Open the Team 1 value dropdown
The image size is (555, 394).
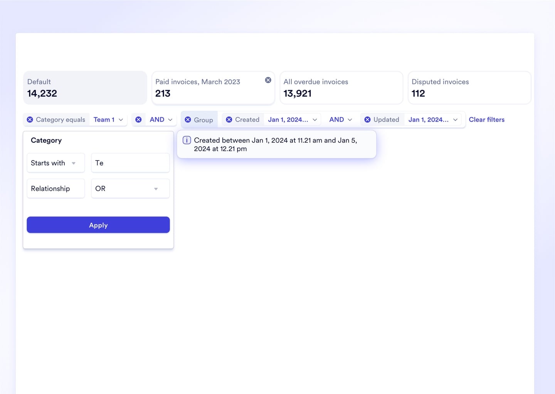[108, 120]
